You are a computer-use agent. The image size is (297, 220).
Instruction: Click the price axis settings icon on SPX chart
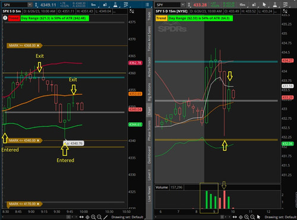click(132, 11)
